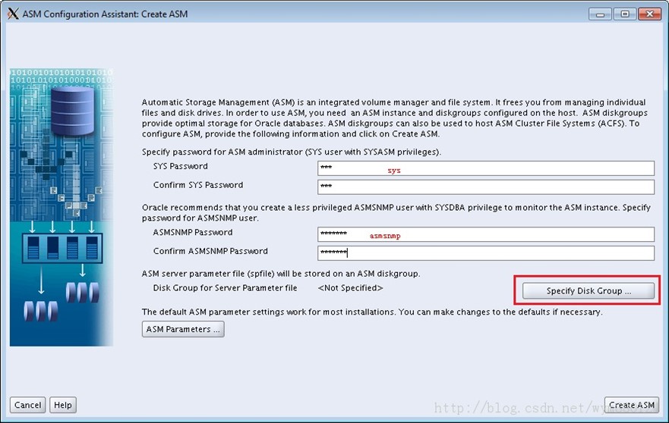
Task: Open Help for ASM configuration
Action: click(x=63, y=405)
